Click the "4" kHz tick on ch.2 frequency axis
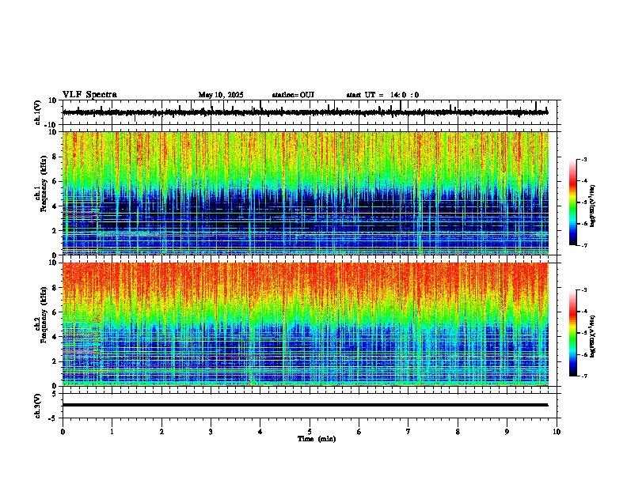This screenshot has height=484, width=627. coord(55,337)
